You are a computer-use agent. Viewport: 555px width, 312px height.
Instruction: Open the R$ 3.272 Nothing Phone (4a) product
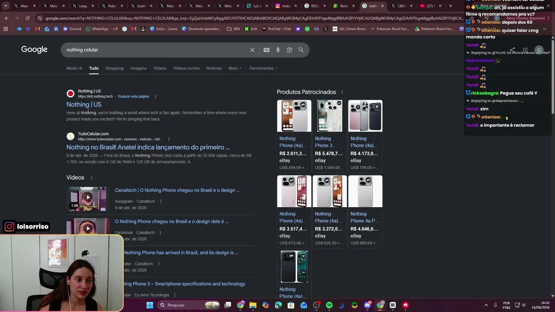[330, 211]
